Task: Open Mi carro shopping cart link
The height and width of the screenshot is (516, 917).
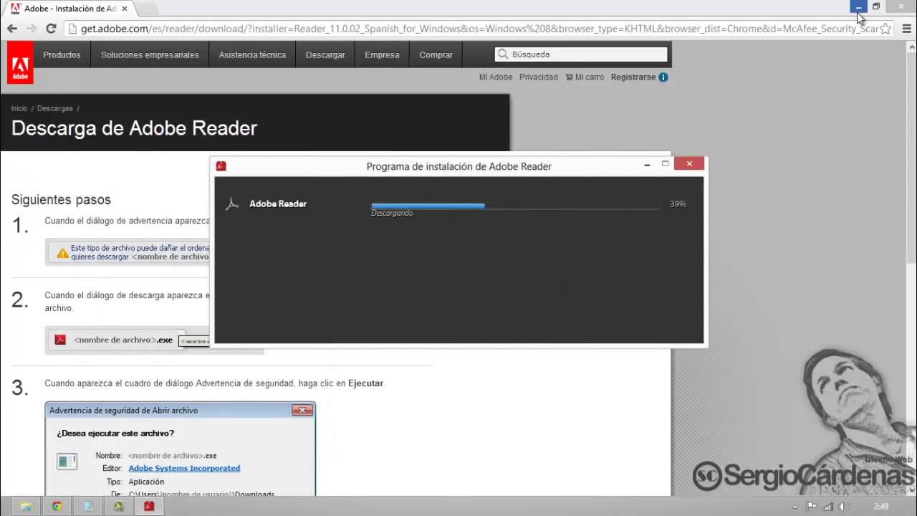Action: [x=585, y=77]
